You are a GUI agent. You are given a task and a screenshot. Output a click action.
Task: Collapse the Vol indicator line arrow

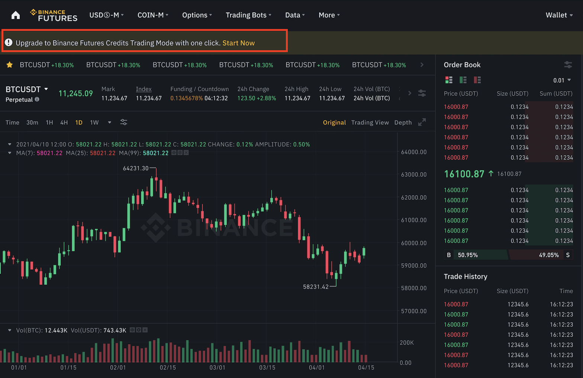point(10,330)
